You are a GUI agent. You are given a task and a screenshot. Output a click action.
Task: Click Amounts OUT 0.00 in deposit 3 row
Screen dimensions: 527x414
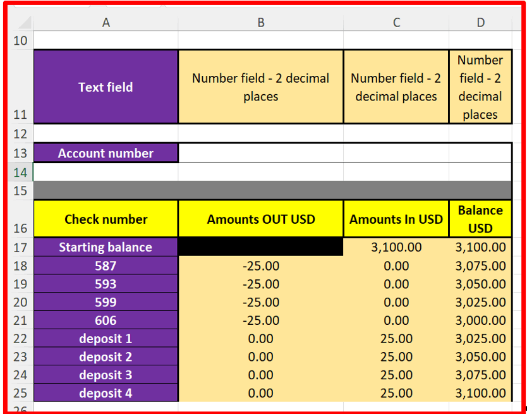tap(261, 375)
